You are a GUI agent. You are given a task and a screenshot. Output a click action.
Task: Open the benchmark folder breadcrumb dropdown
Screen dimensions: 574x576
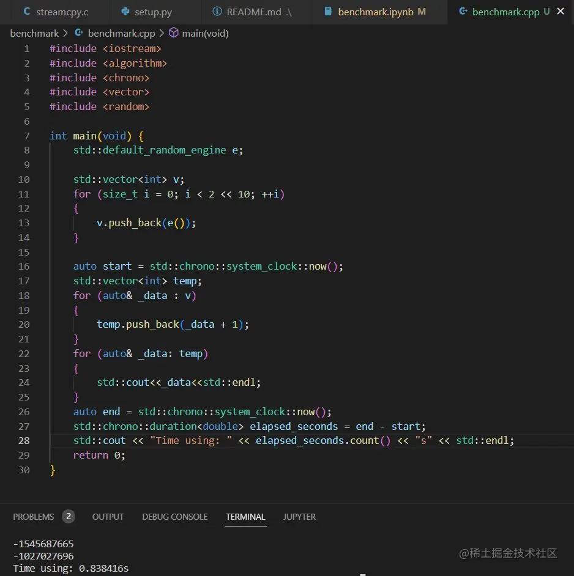click(34, 33)
